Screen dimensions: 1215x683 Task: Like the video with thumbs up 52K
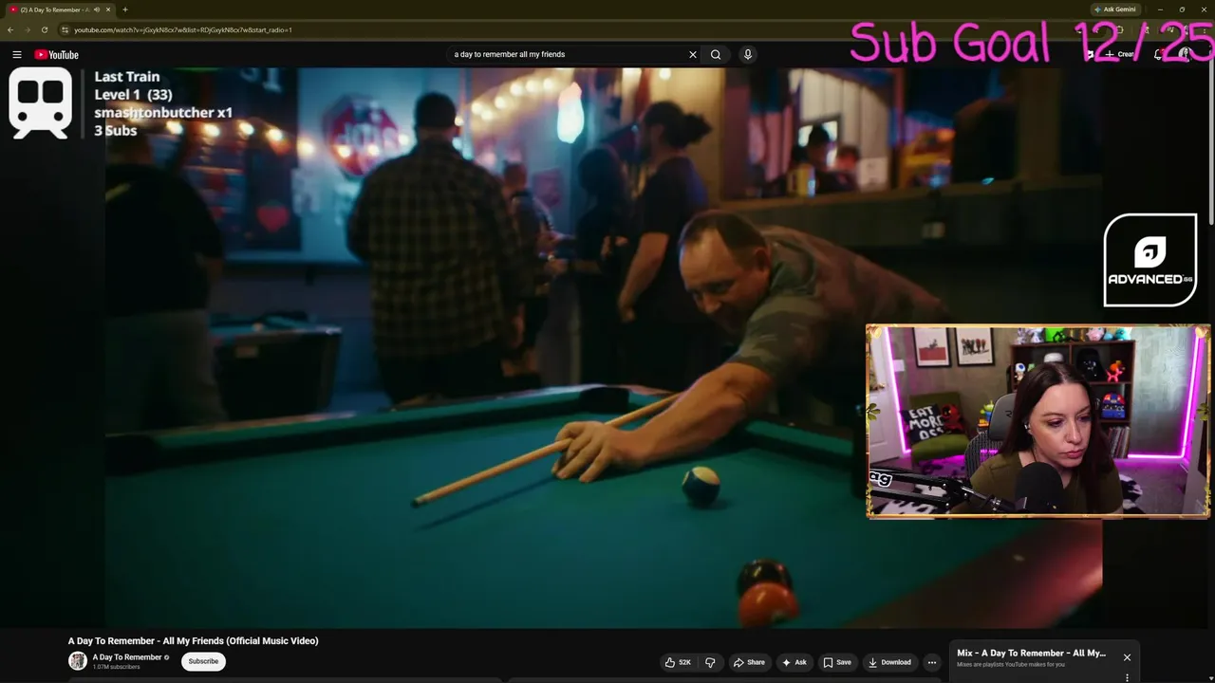679,662
